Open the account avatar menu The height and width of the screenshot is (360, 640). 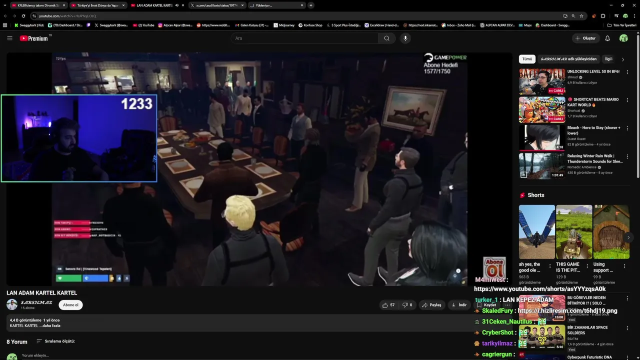click(x=623, y=38)
